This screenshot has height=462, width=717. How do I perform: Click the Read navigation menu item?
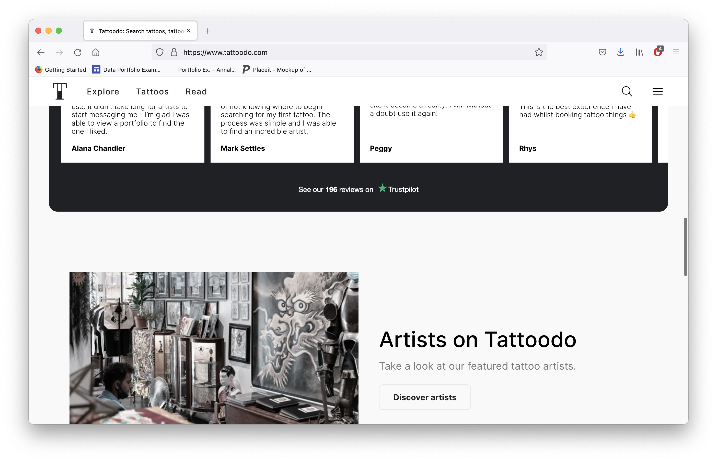point(196,91)
